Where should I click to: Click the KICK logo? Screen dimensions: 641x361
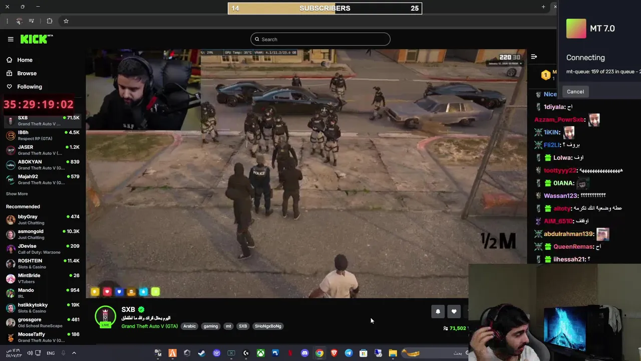coord(37,39)
